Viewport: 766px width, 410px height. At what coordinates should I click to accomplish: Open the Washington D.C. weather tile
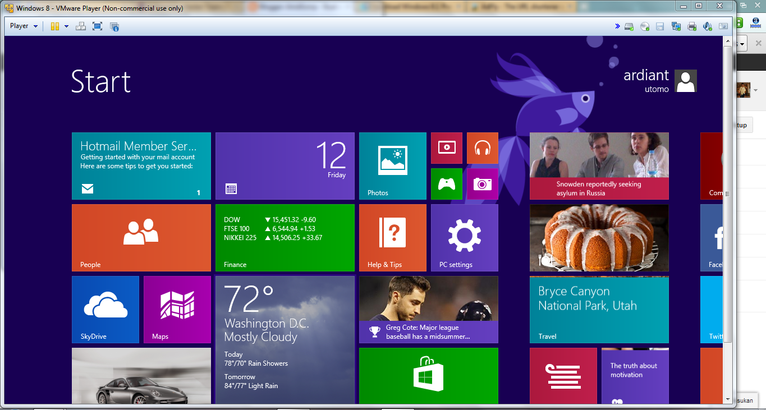click(285, 340)
